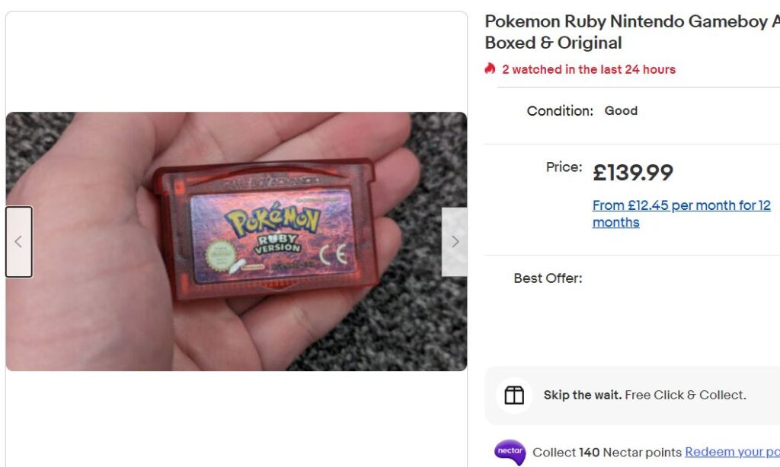Viewport: 780px width, 467px height.
Task: Click the 'Best Offer:' label
Action: [x=548, y=278]
